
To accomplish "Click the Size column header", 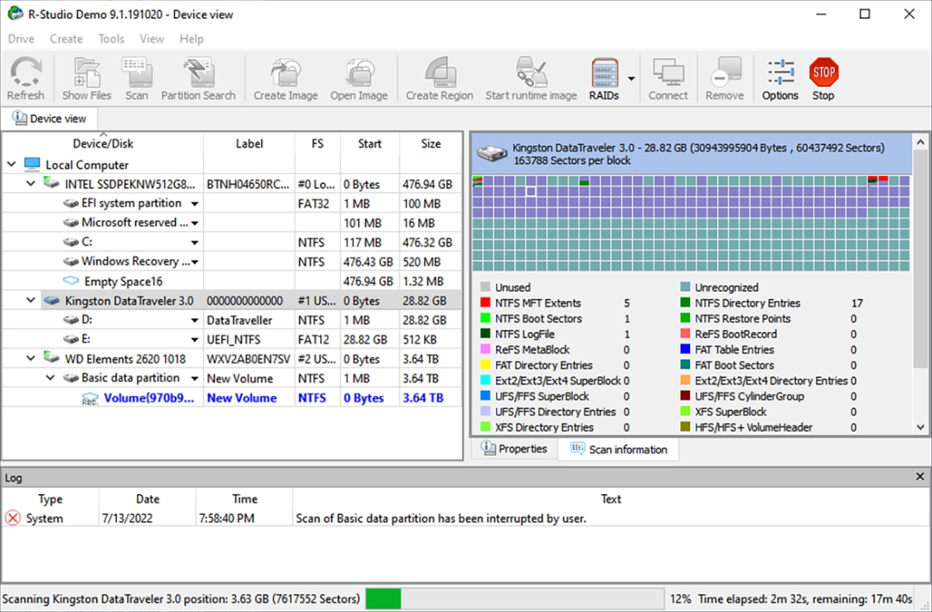I will point(431,143).
